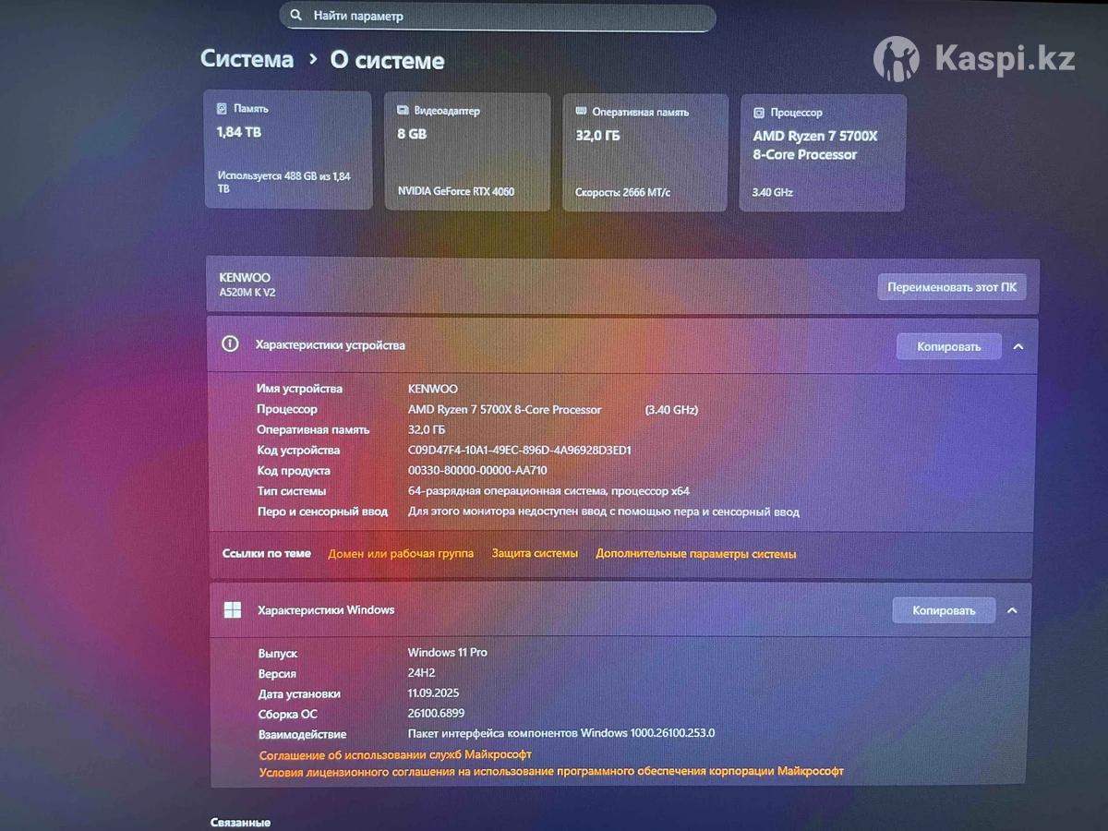
Task: Focus the Найти параметр search field
Action: 499,17
